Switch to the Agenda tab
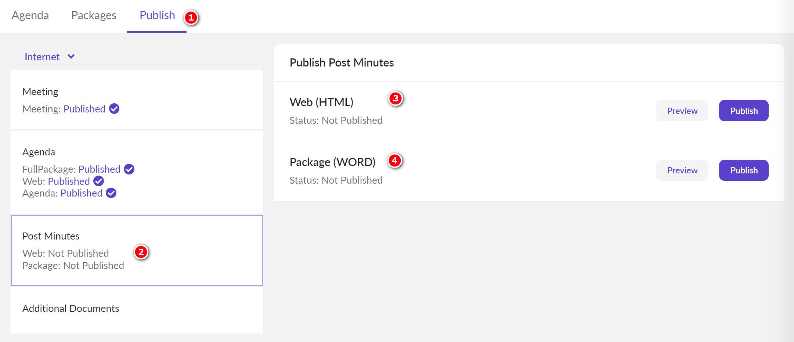Screen dimensions: 794x342 pyautogui.click(x=30, y=15)
